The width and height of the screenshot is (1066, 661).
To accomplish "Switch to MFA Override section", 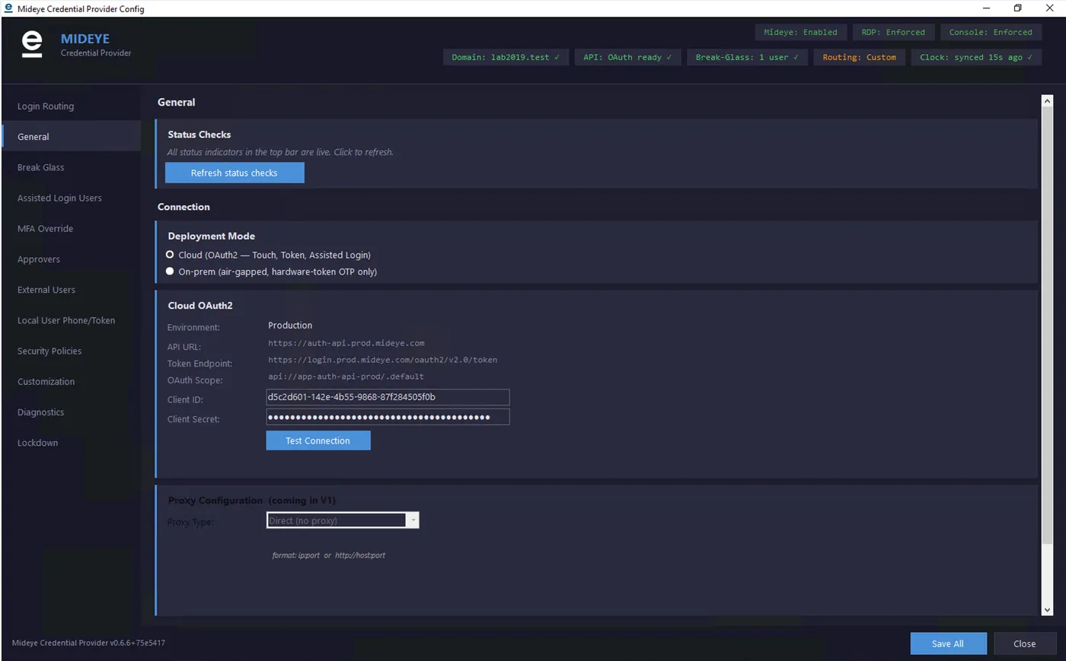I will [x=71, y=228].
